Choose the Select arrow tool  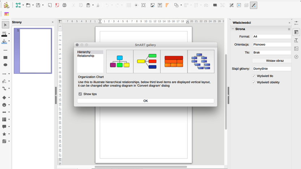click(x=5, y=25)
